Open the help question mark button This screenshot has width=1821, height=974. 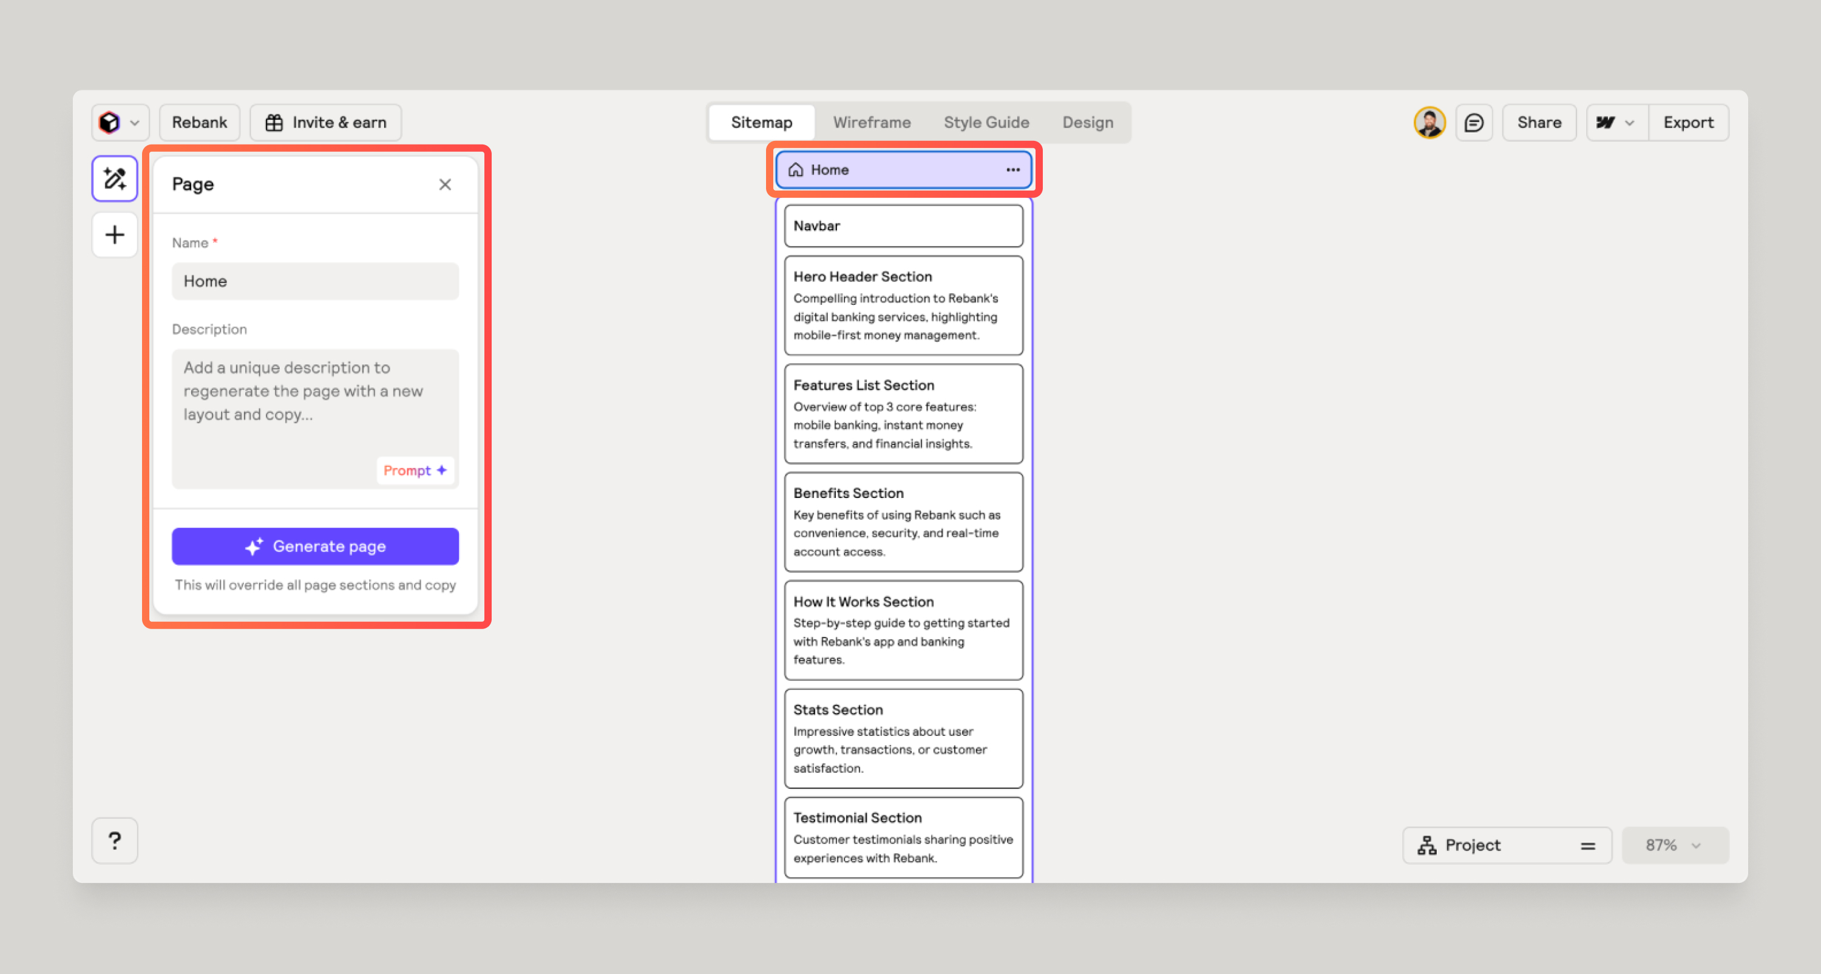[x=115, y=840]
